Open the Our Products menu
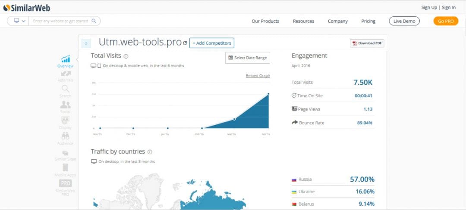 click(265, 21)
